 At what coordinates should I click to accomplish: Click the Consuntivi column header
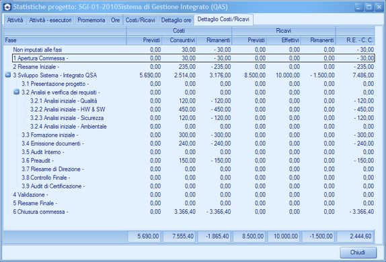[179, 40]
